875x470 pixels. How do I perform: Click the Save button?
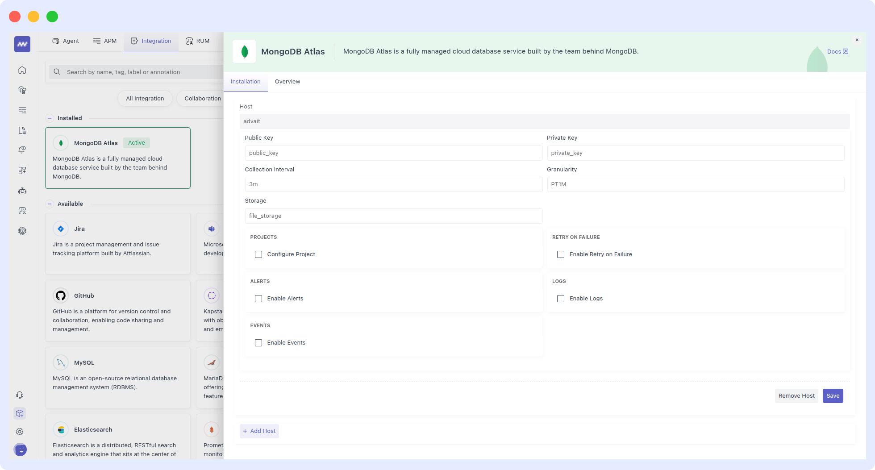tap(833, 396)
